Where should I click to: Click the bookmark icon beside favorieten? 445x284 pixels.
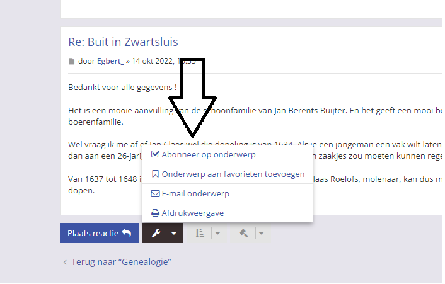click(x=155, y=174)
